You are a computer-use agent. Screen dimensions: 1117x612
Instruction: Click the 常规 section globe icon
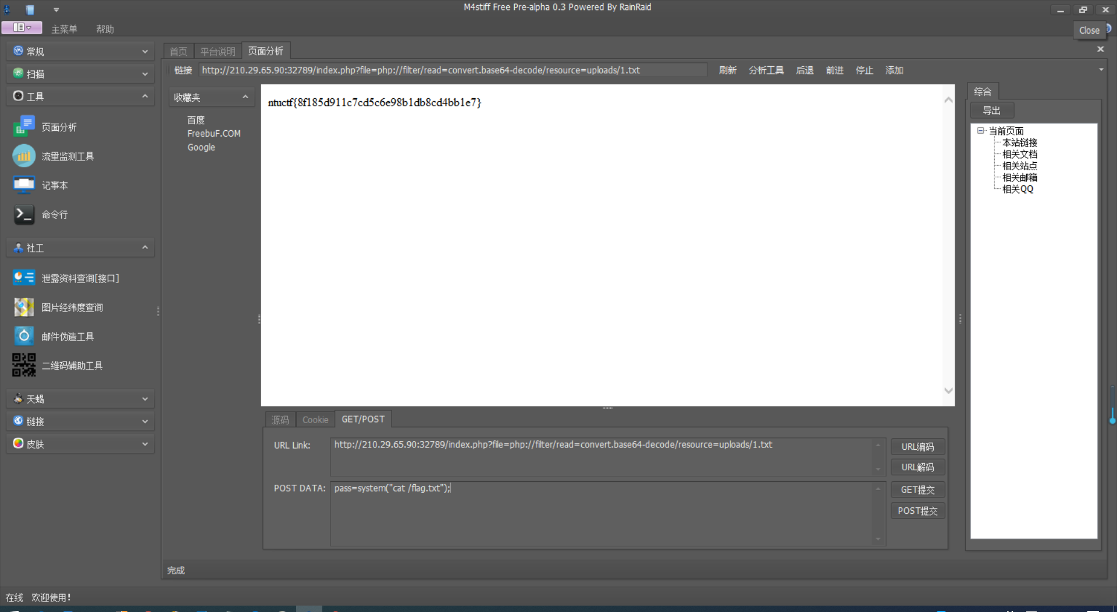tap(18, 51)
